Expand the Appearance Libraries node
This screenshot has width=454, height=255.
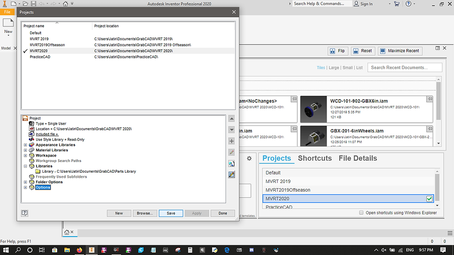click(x=25, y=145)
